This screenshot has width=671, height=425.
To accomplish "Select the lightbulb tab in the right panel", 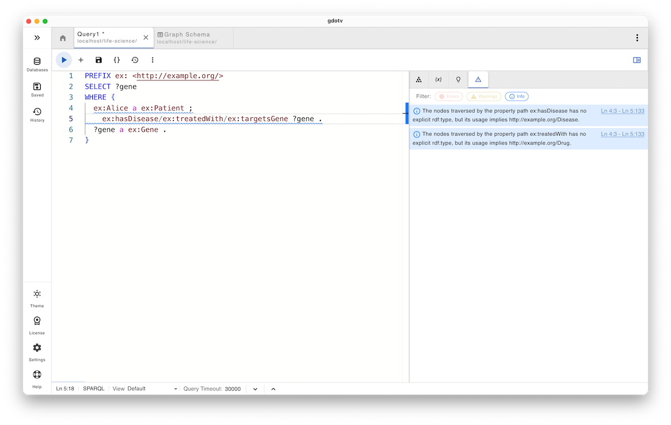I will [x=458, y=79].
